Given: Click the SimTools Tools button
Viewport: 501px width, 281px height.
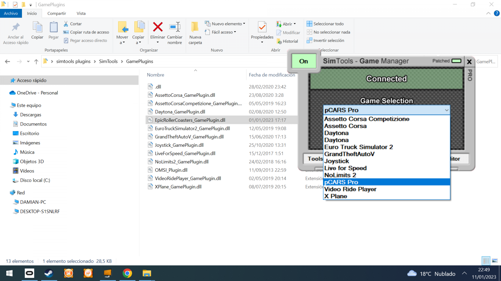Looking at the screenshot, I should [x=313, y=159].
